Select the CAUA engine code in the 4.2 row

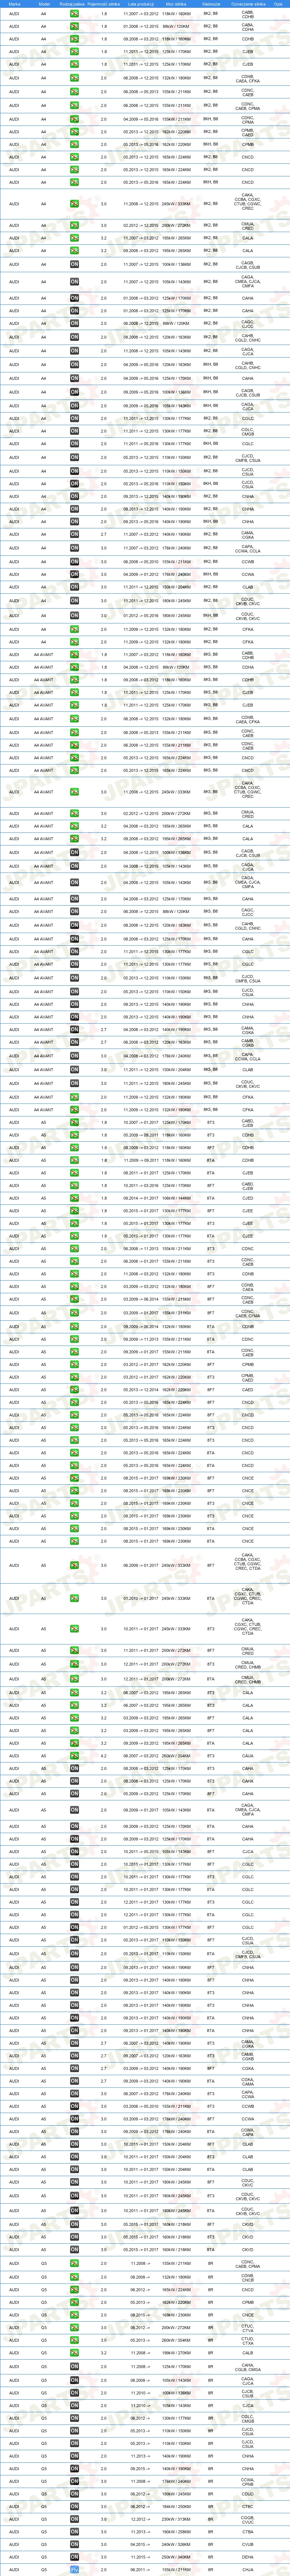(x=247, y=1755)
